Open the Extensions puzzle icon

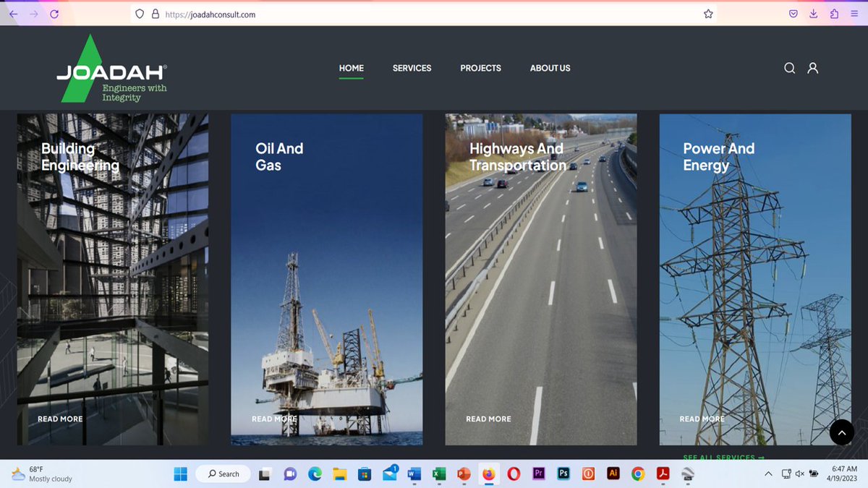[834, 14]
